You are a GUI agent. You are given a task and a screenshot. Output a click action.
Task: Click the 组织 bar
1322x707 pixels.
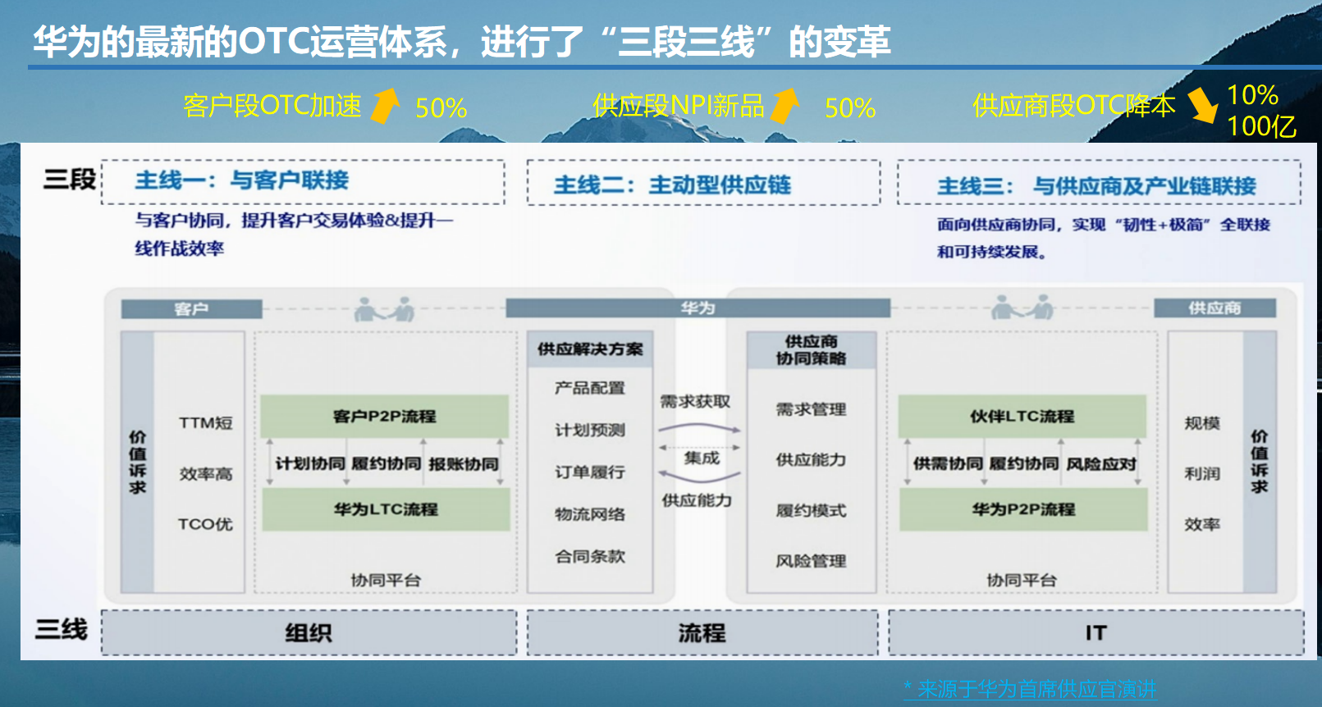[309, 632]
